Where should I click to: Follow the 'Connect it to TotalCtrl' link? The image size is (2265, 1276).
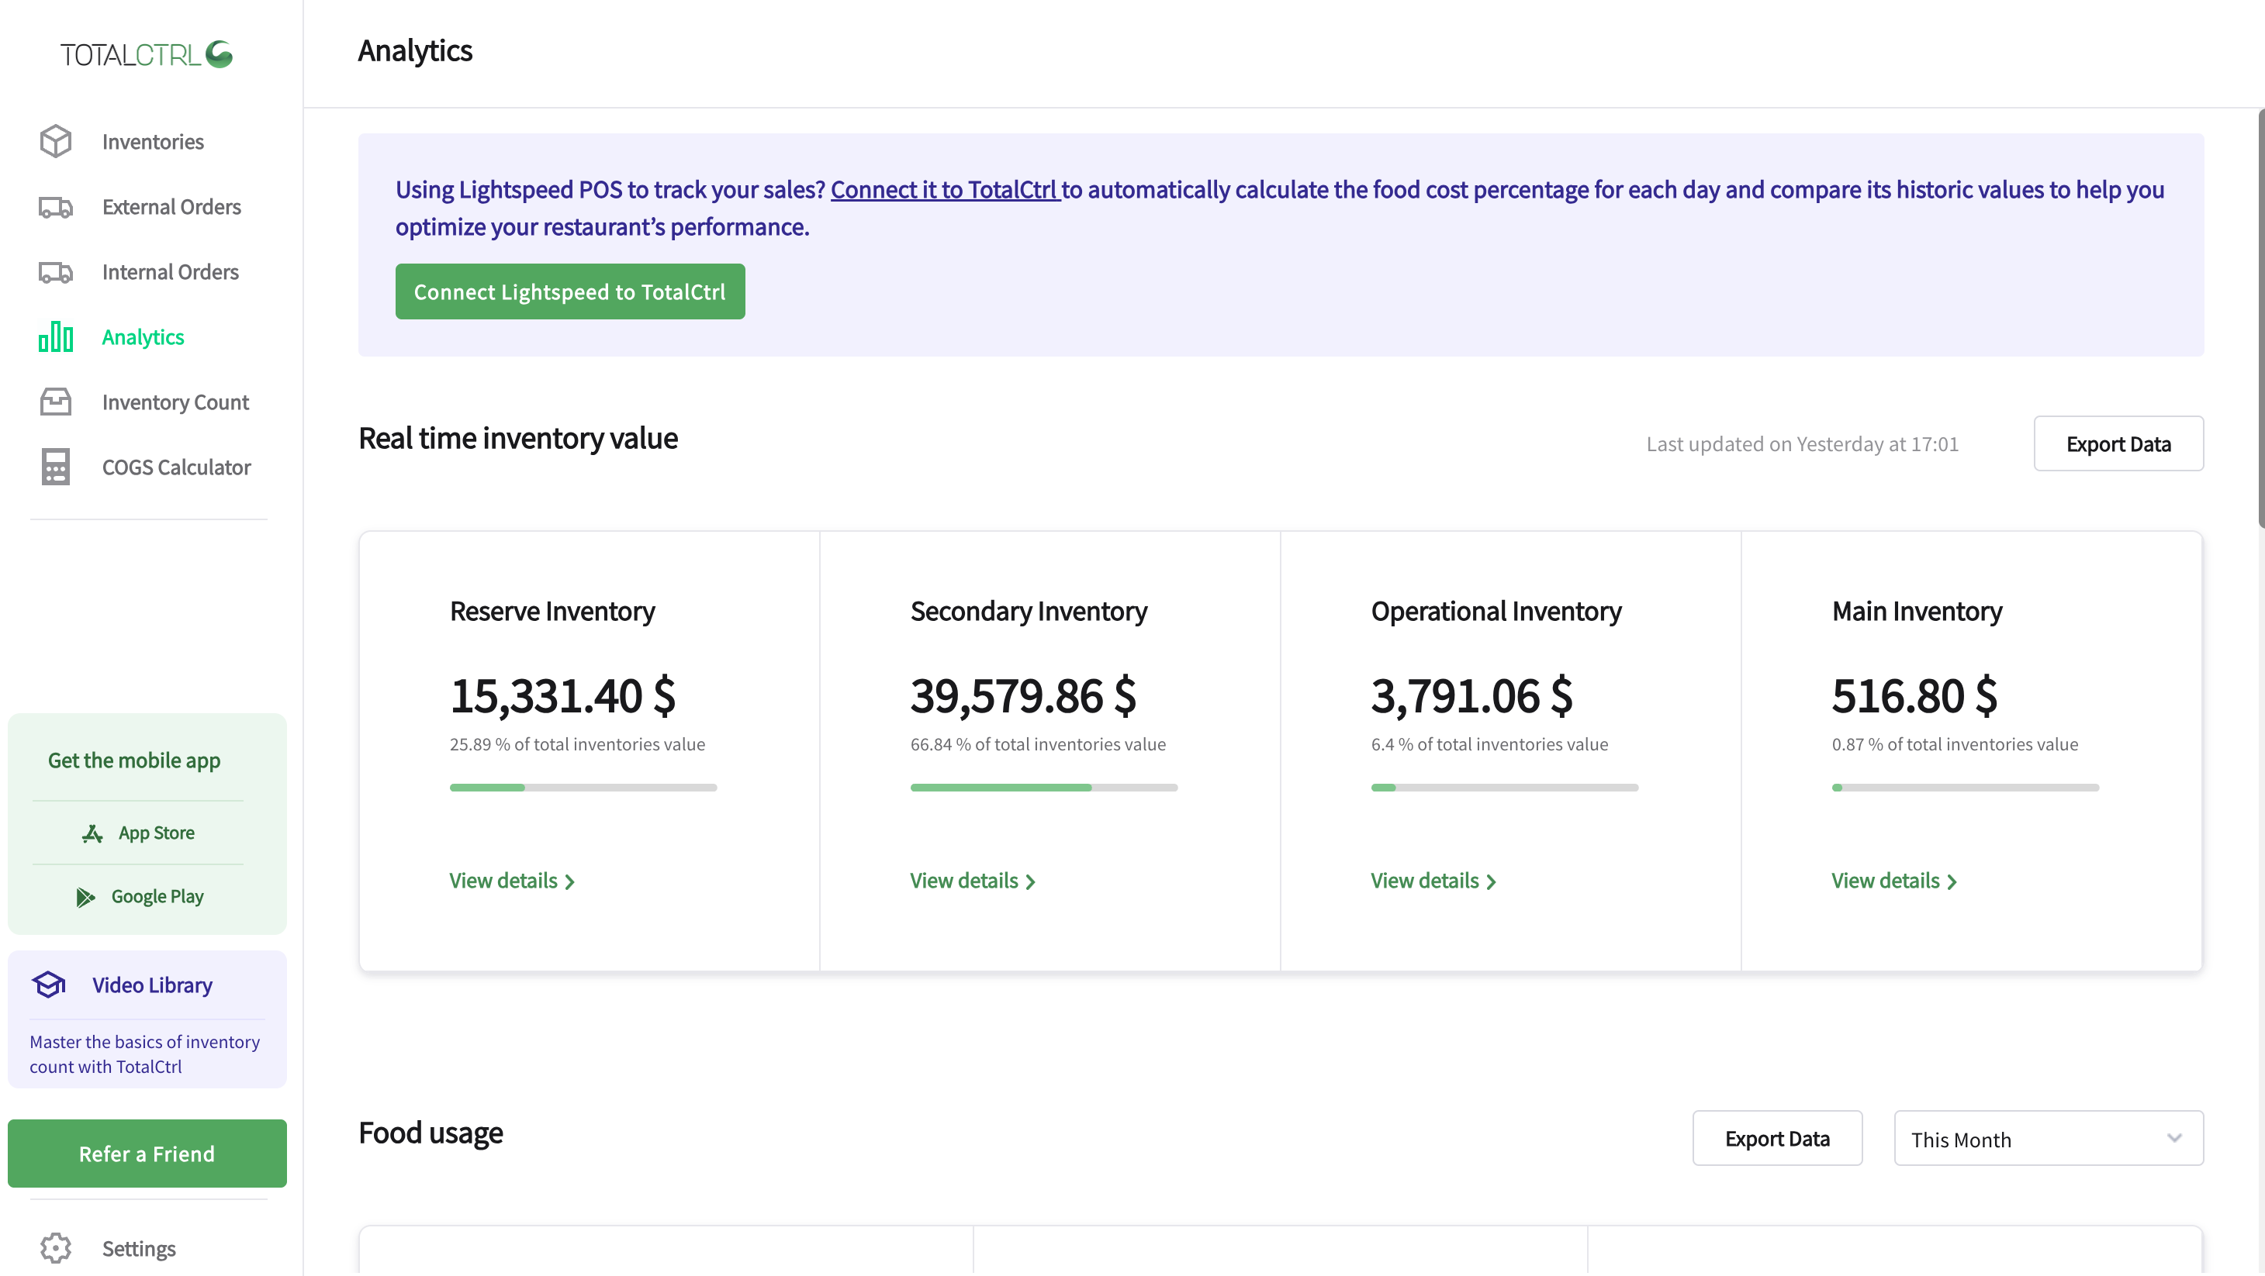pyautogui.click(x=946, y=190)
